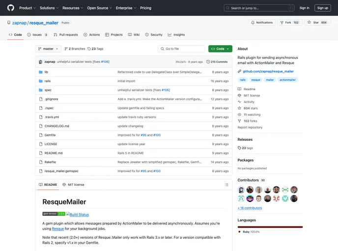Open the resque_mailer repository link
Viewport: 338px width, 251px height.
[x=44, y=23]
